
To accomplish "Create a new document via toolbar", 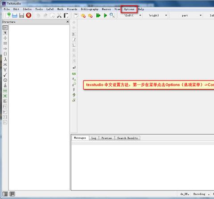I will 8,15.
